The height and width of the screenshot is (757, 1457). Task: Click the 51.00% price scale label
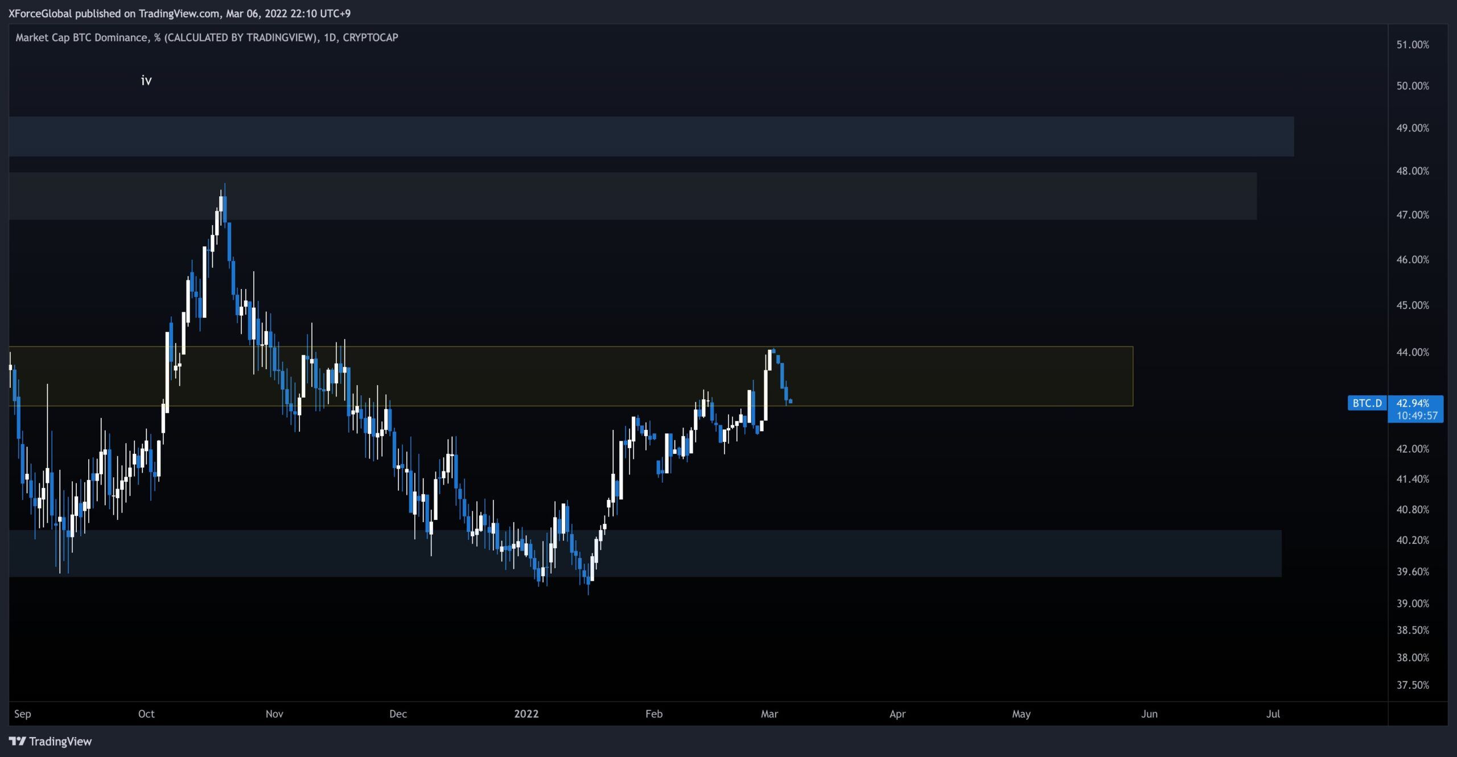point(1413,44)
